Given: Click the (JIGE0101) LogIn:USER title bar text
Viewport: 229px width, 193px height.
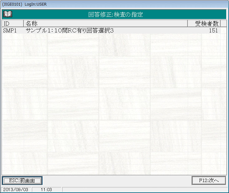Looking at the screenshot, I should coord(24,4).
